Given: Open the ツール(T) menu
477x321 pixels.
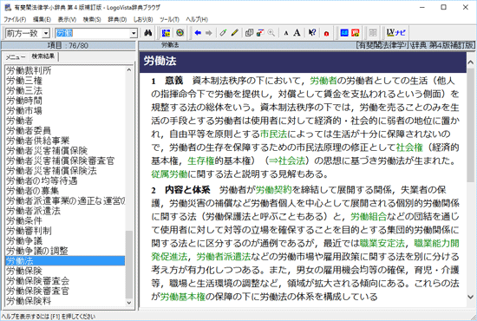Looking at the screenshot, I should click(169, 19).
